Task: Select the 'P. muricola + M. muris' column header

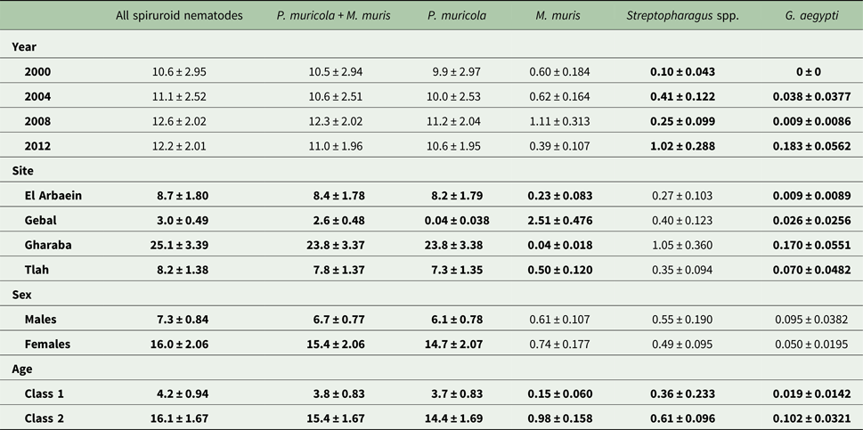Action: [x=331, y=16]
